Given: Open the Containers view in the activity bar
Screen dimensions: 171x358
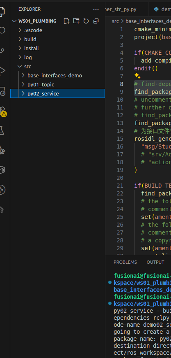Looking at the screenshot, I should tap(2, 170).
